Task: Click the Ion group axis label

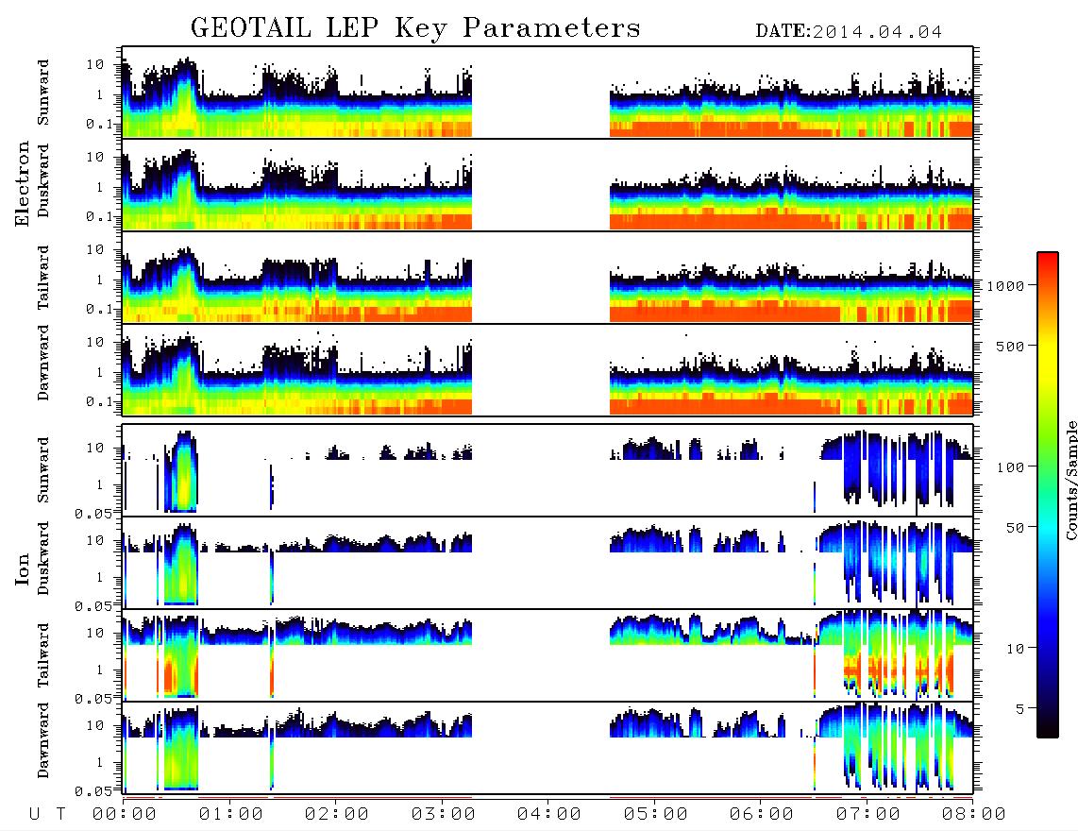Action: [23, 568]
